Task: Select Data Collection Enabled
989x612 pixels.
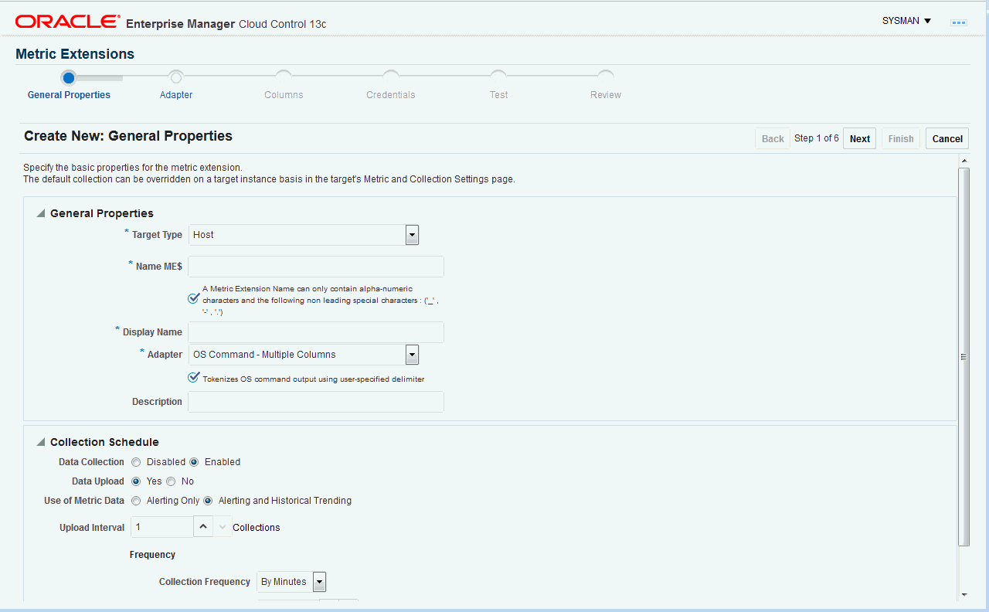Action: pos(194,462)
